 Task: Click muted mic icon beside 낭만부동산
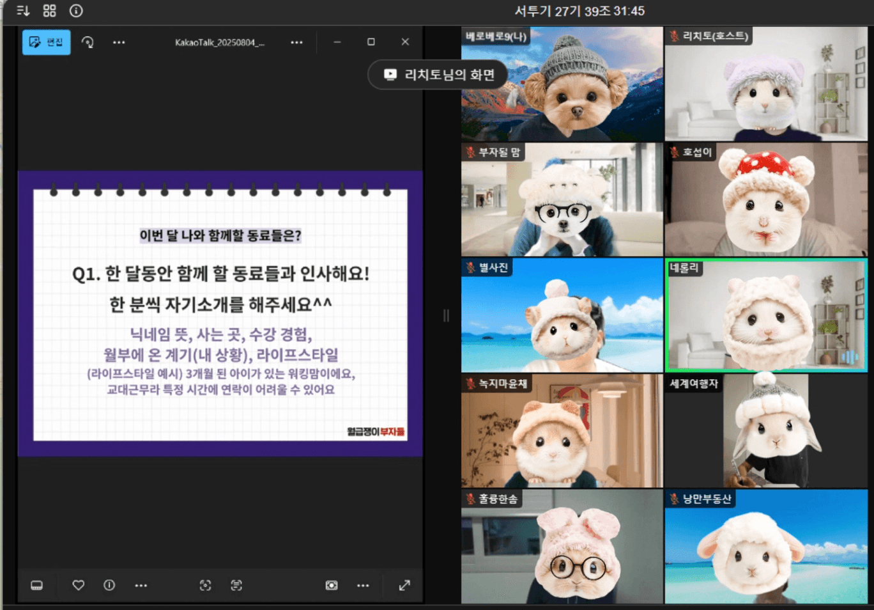(675, 499)
